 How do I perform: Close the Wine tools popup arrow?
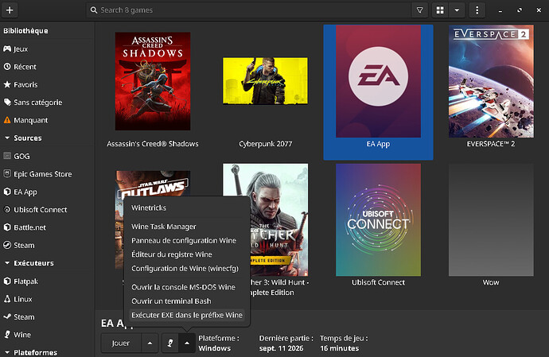click(187, 343)
